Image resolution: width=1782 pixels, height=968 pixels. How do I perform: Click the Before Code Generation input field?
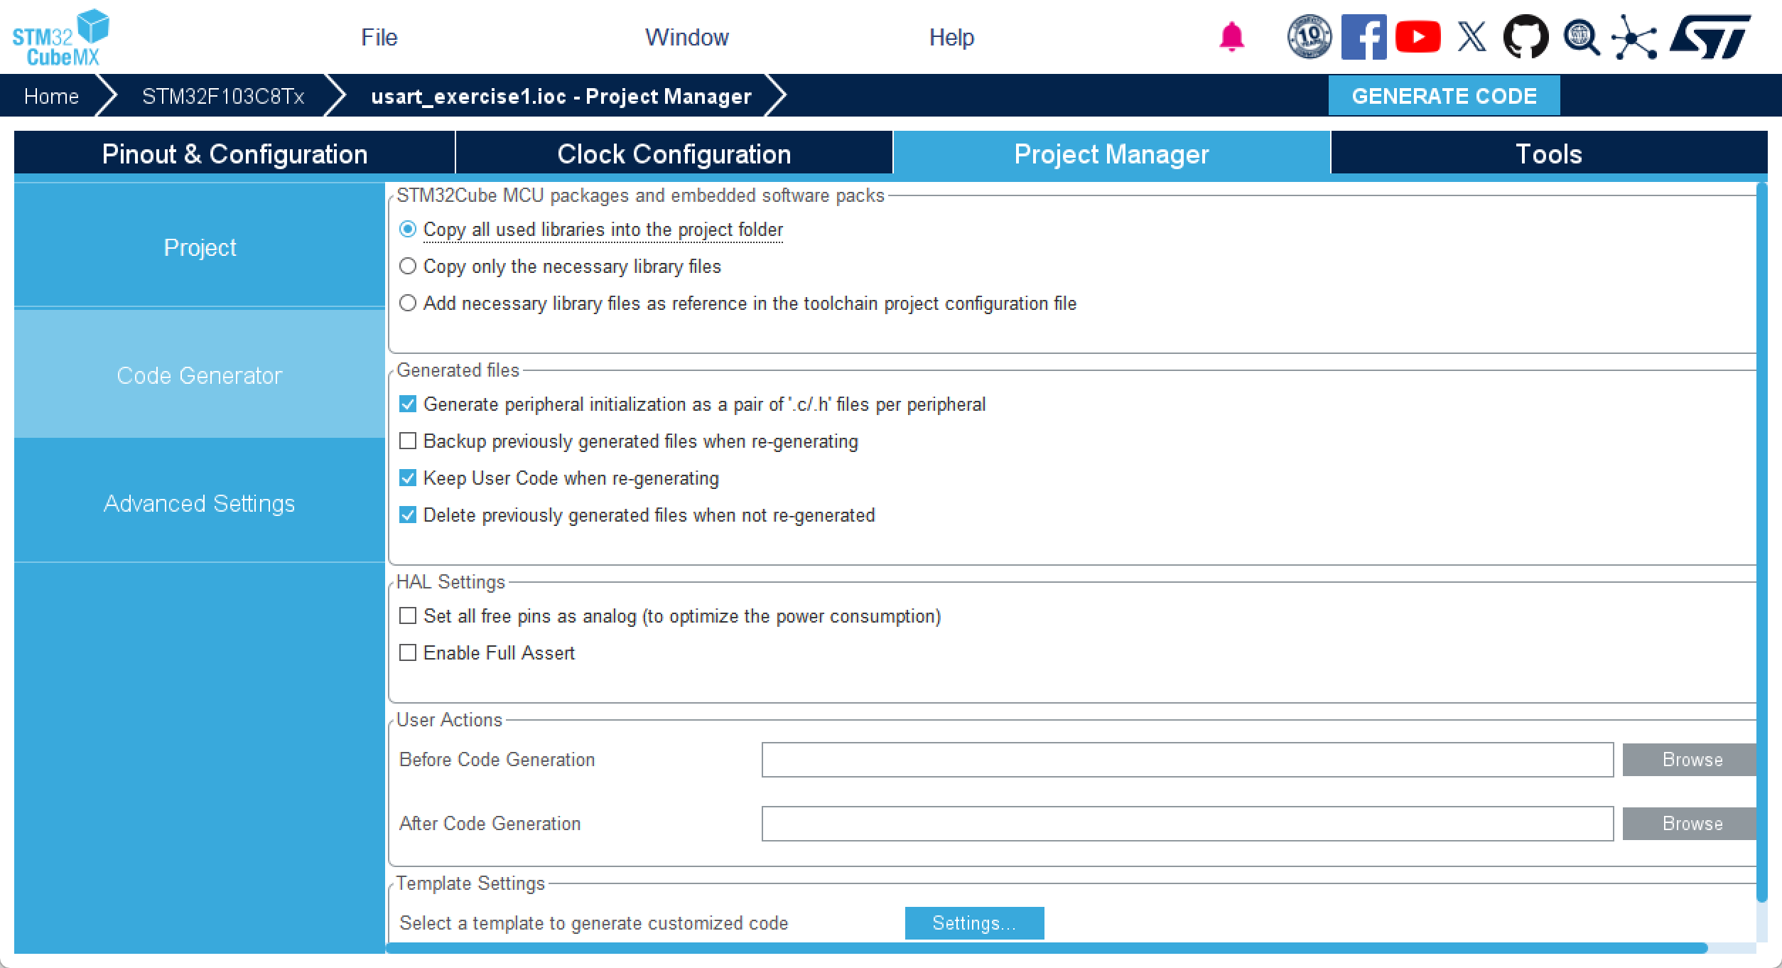click(1187, 760)
